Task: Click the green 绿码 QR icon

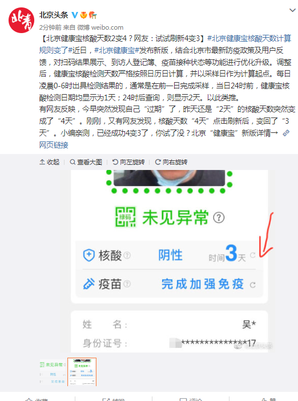Action: [125, 217]
